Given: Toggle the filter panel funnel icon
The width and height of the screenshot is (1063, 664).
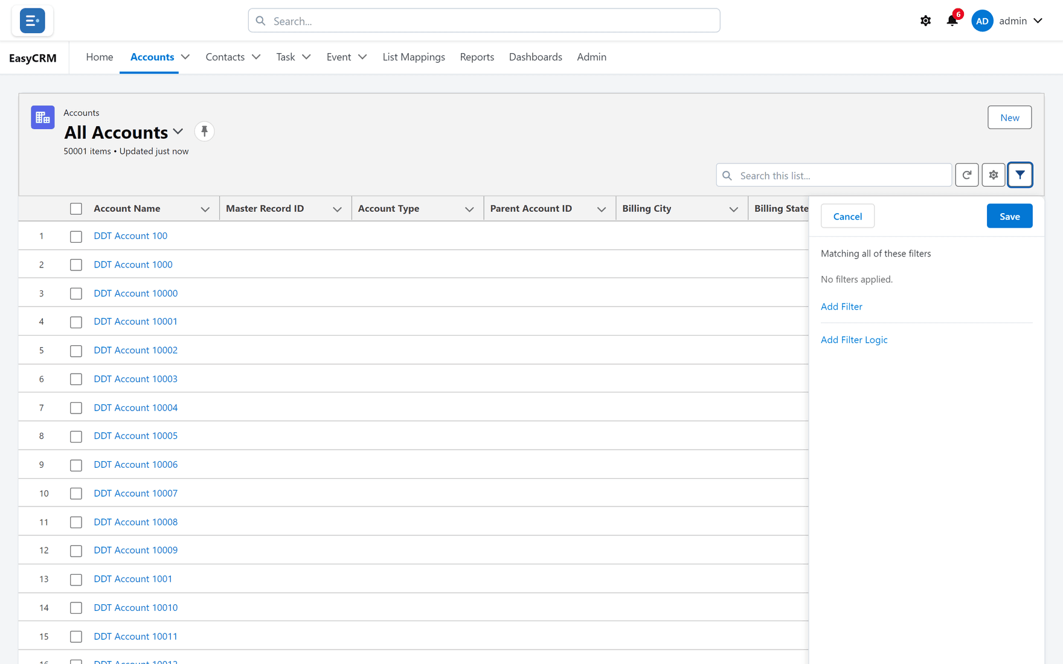Looking at the screenshot, I should pyautogui.click(x=1020, y=175).
